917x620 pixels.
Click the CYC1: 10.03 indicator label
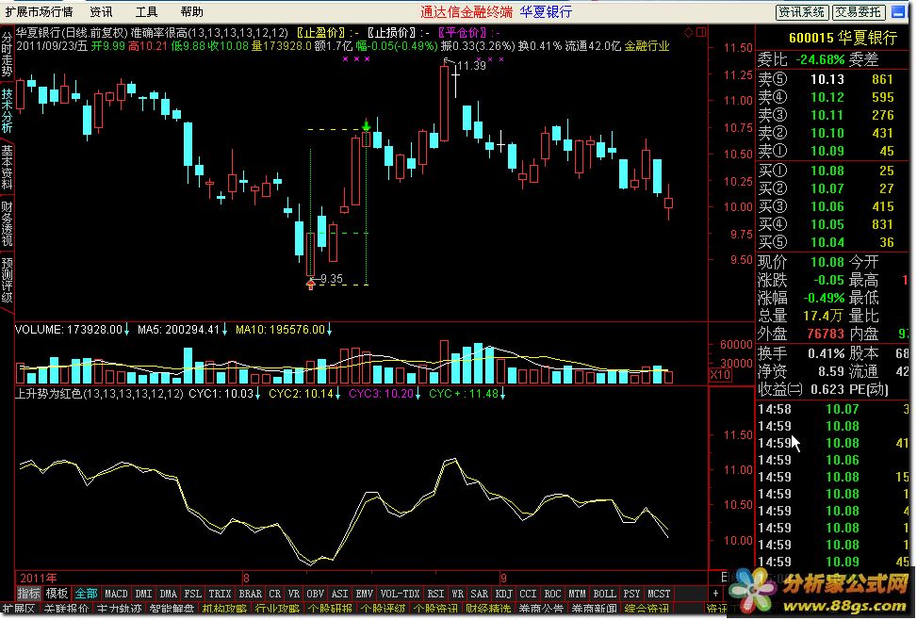[221, 394]
